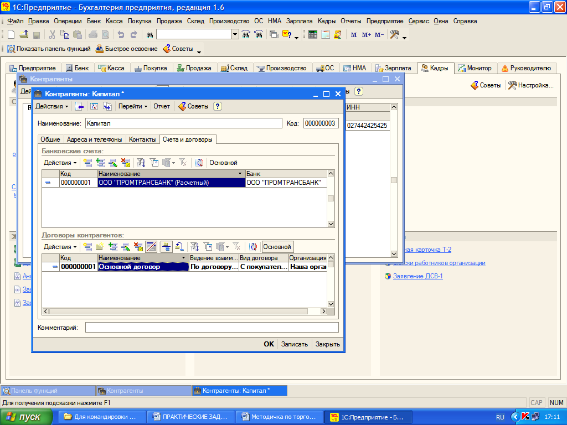This screenshot has width=567, height=425.
Task: Open the calendar icon in main toolbar
Action: 326,35
